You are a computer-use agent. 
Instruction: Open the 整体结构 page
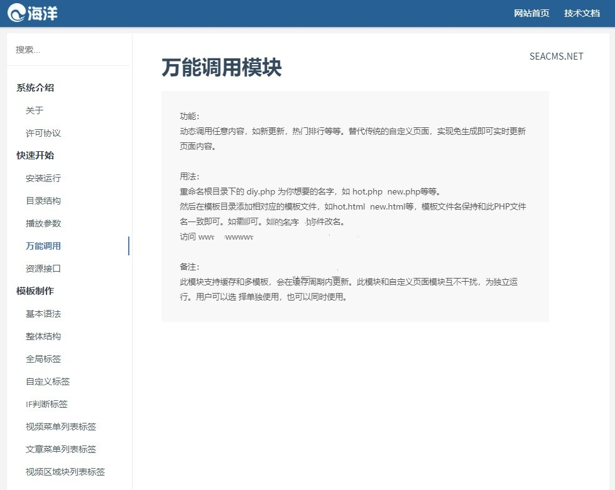tap(43, 336)
